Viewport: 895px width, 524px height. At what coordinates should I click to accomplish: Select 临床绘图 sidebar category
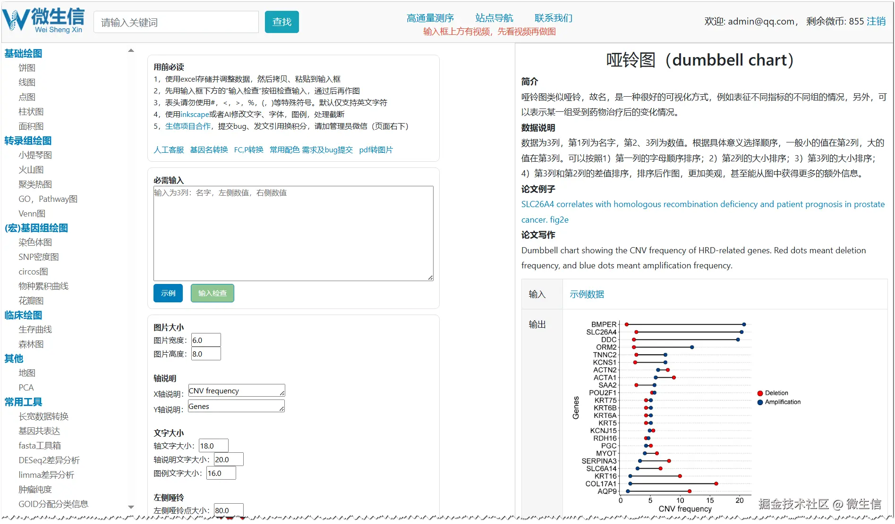coord(23,315)
